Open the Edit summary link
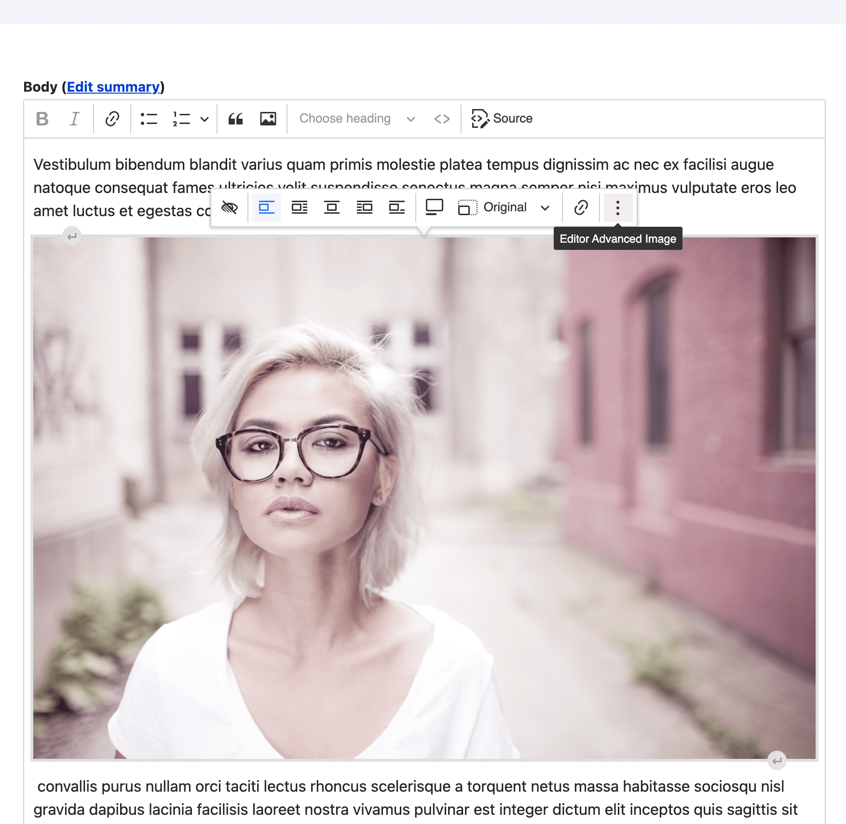This screenshot has width=846, height=824. click(x=114, y=87)
